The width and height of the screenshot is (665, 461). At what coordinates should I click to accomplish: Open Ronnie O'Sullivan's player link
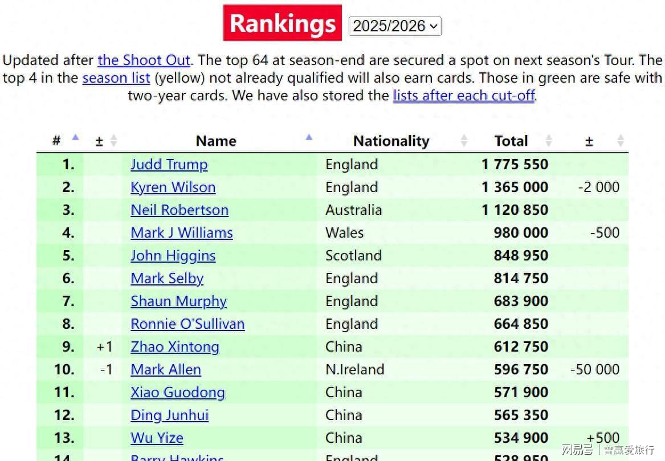187,324
